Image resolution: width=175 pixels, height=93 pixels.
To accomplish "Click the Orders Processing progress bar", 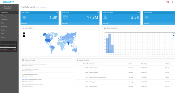I will [x=8, y=48].
